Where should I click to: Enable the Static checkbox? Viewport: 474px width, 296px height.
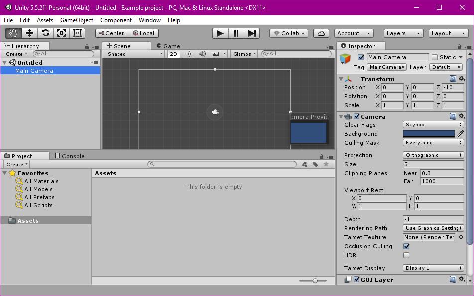(x=435, y=57)
